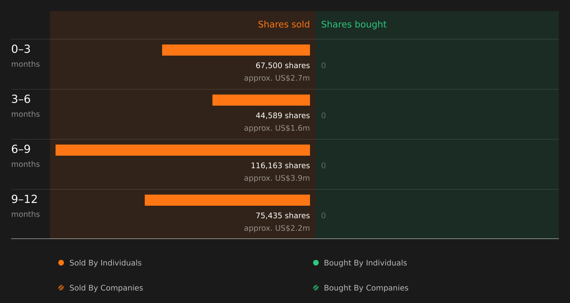Click the approx. US$2.7m amount
The width and height of the screenshot is (570, 303).
pyautogui.click(x=277, y=78)
